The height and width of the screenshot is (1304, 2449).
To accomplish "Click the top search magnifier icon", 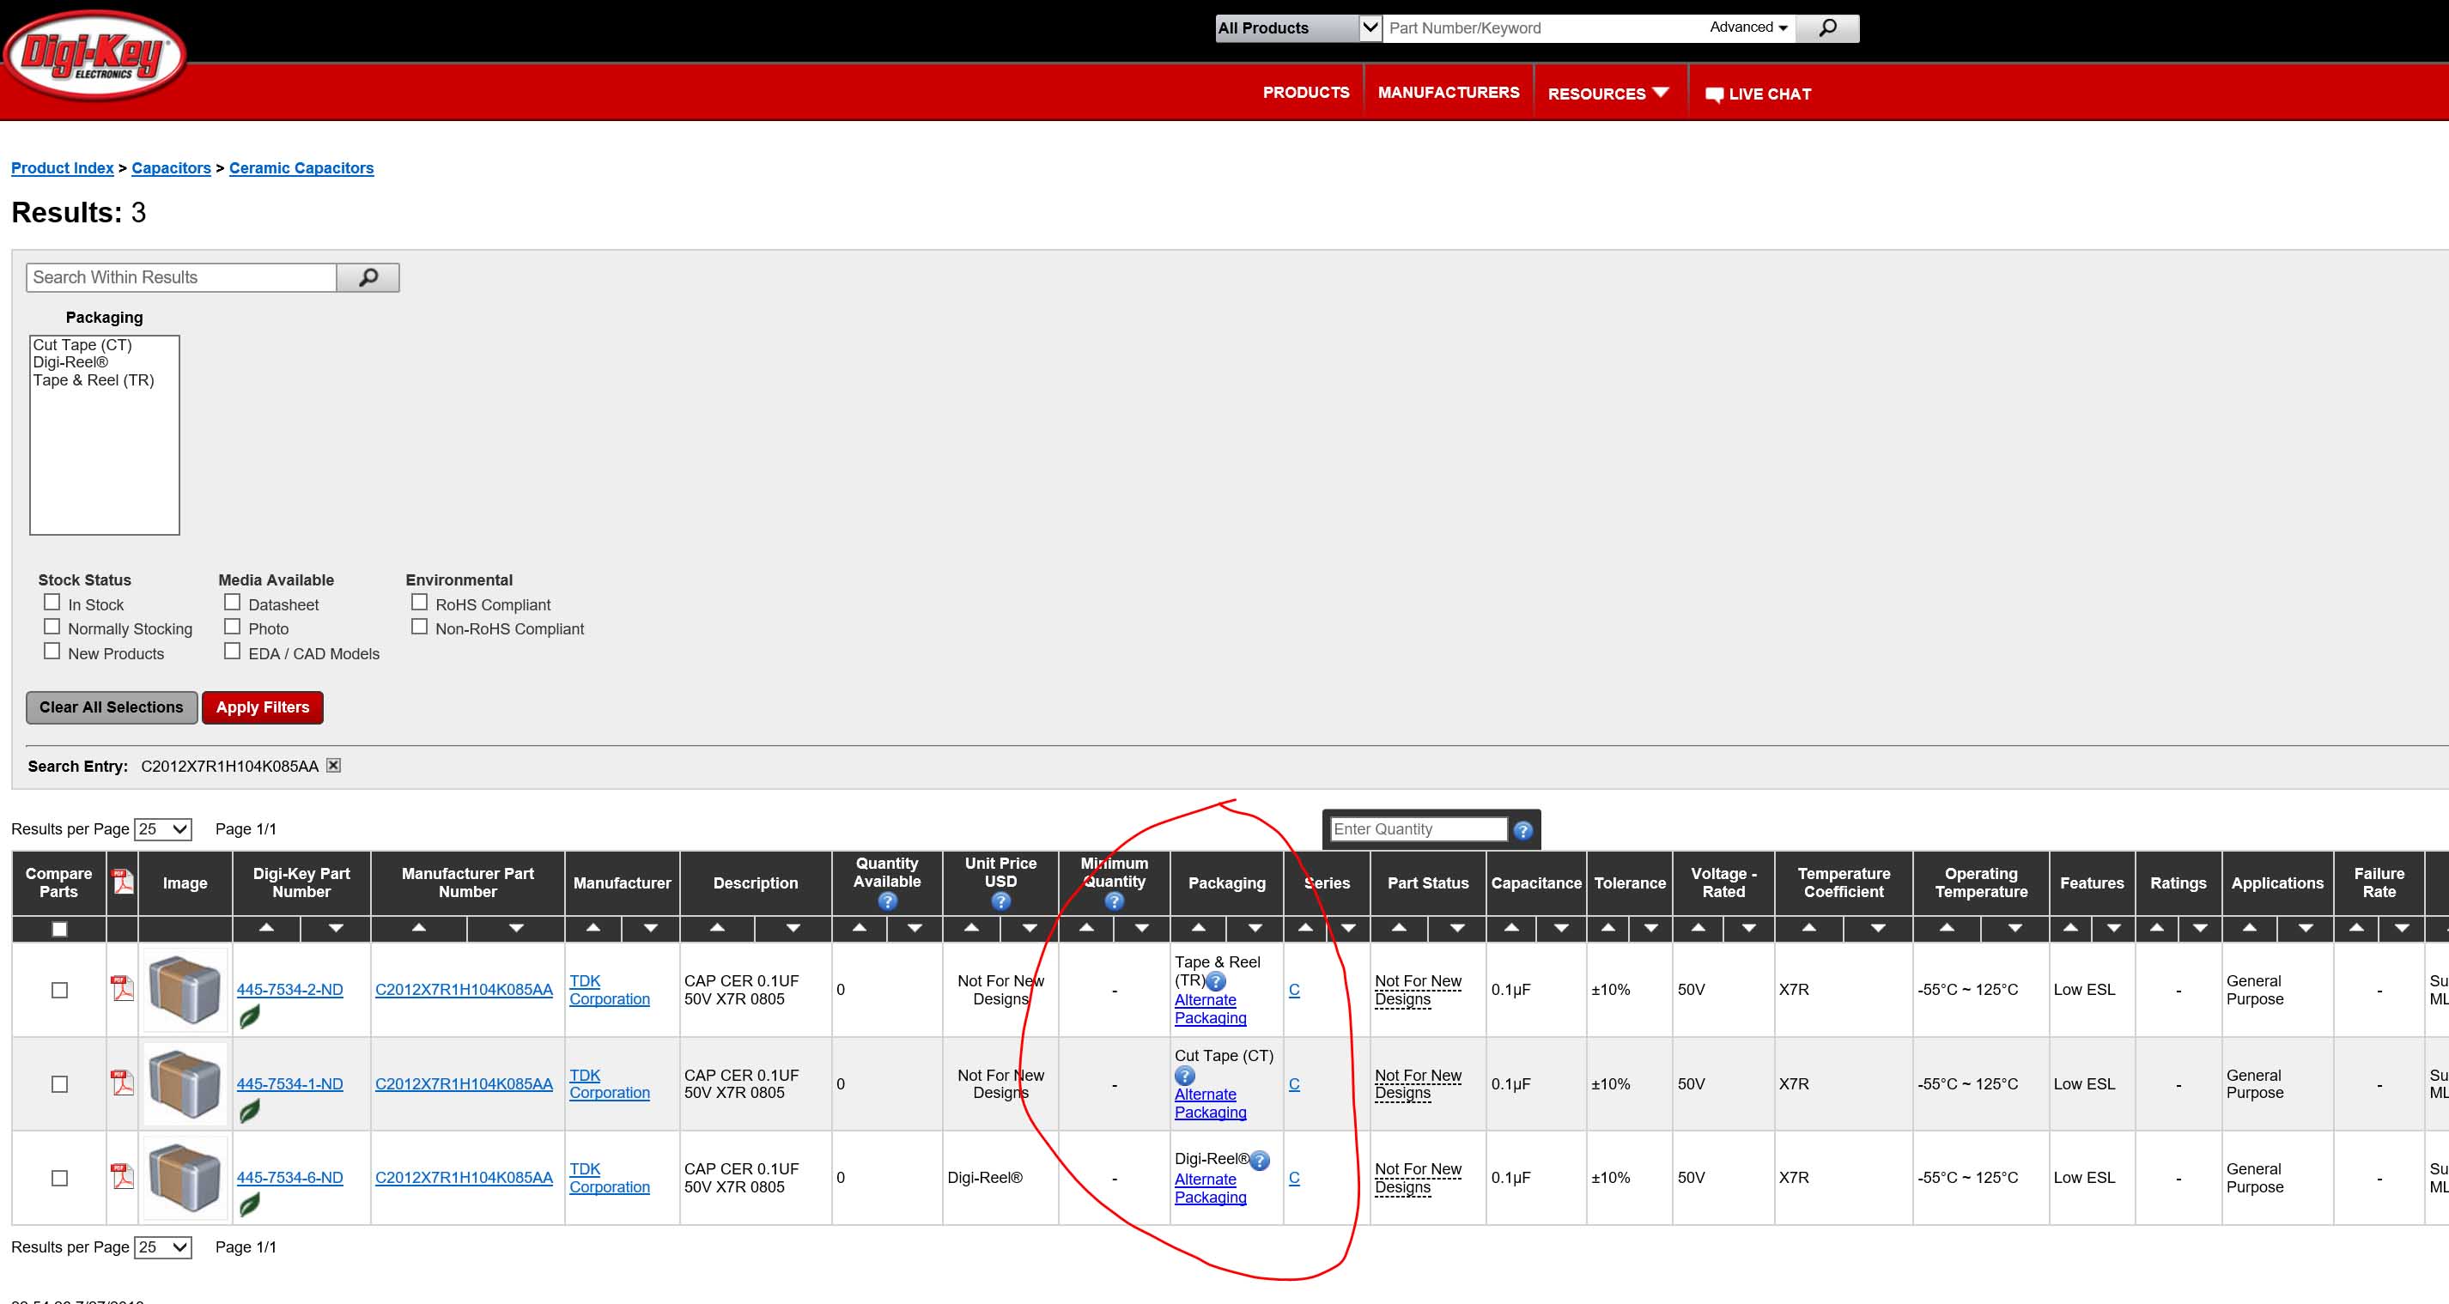I will point(1826,28).
